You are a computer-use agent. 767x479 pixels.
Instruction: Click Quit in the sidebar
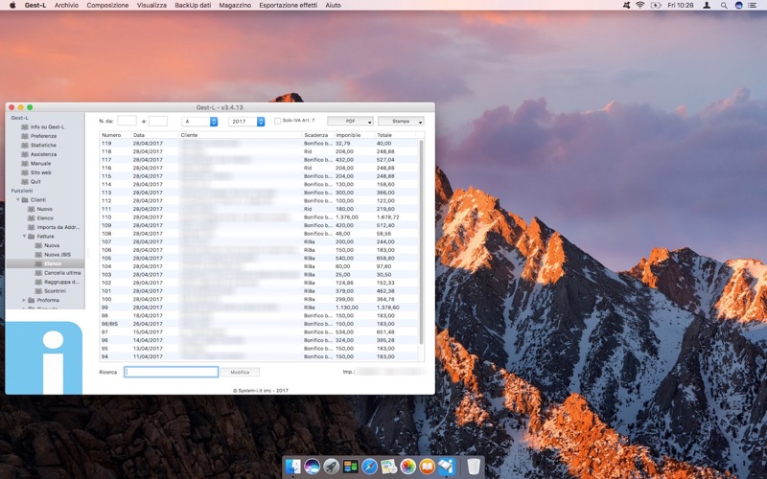[x=35, y=182]
